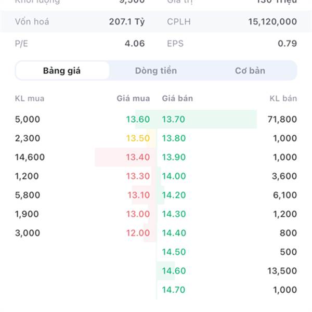Viewport: 312px width, 312px height.
Task: Open the Dòng tiền tab
Action: click(x=156, y=71)
